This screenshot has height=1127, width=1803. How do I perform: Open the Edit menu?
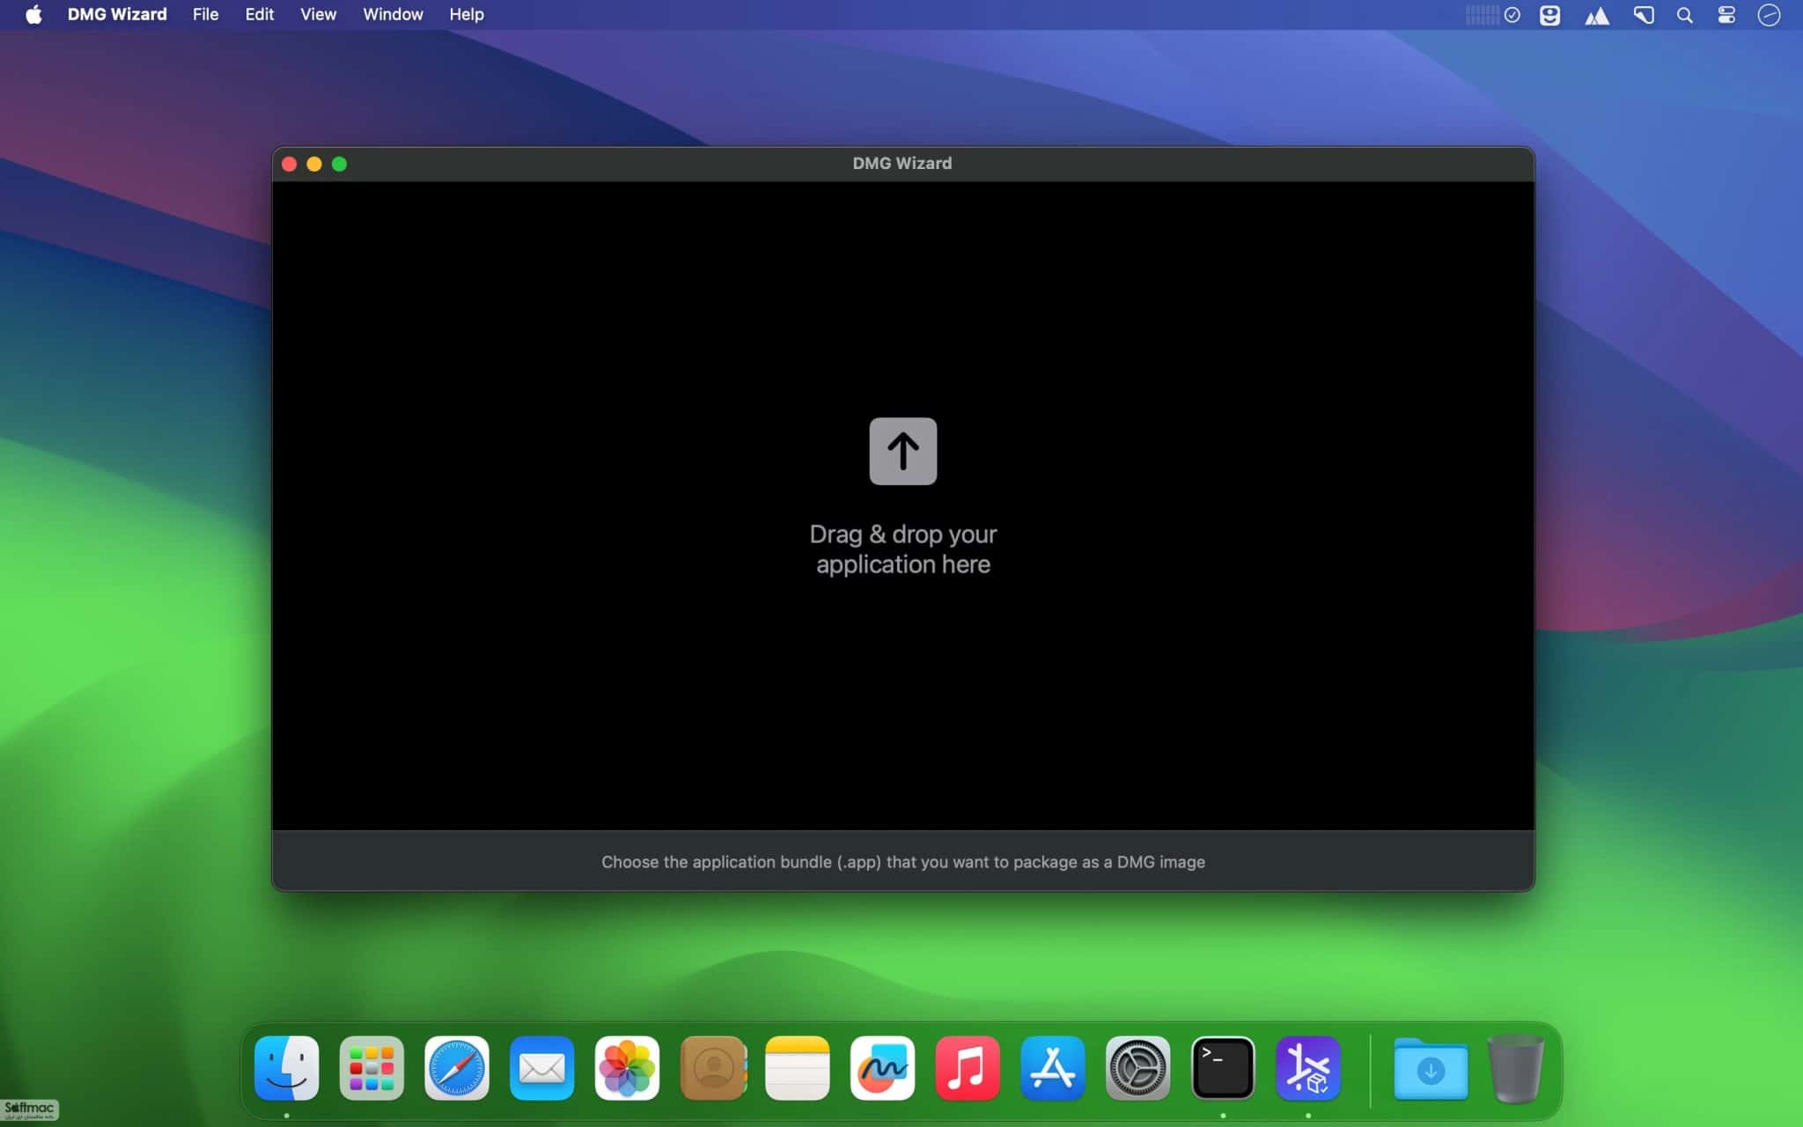(x=259, y=14)
